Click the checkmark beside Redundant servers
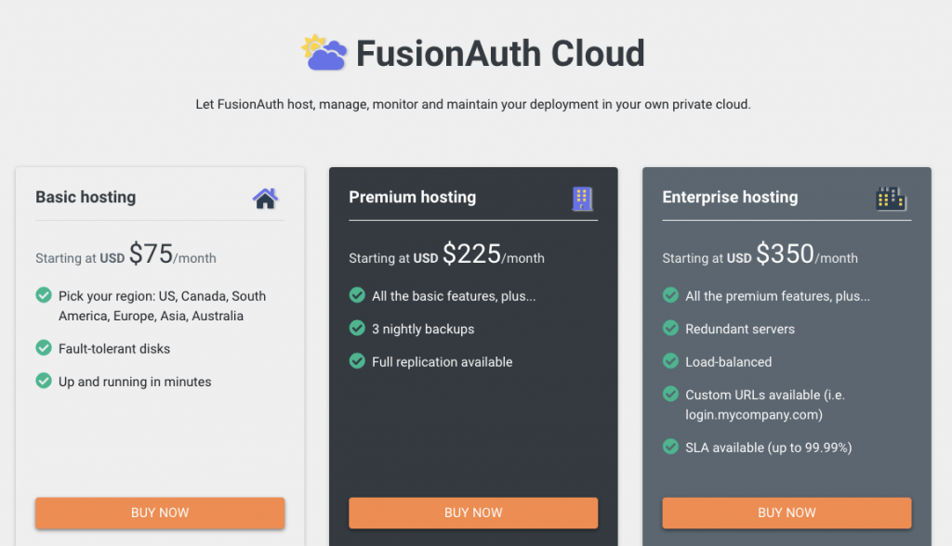Image resolution: width=952 pixels, height=546 pixels. [x=670, y=328]
